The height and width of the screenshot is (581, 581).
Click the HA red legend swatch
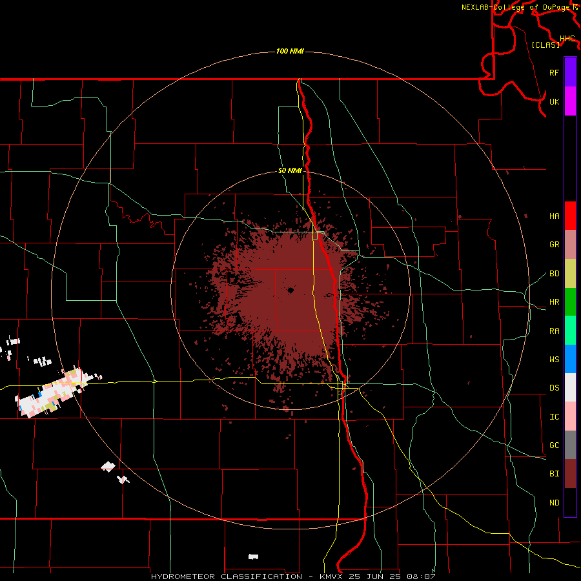[x=570, y=216]
